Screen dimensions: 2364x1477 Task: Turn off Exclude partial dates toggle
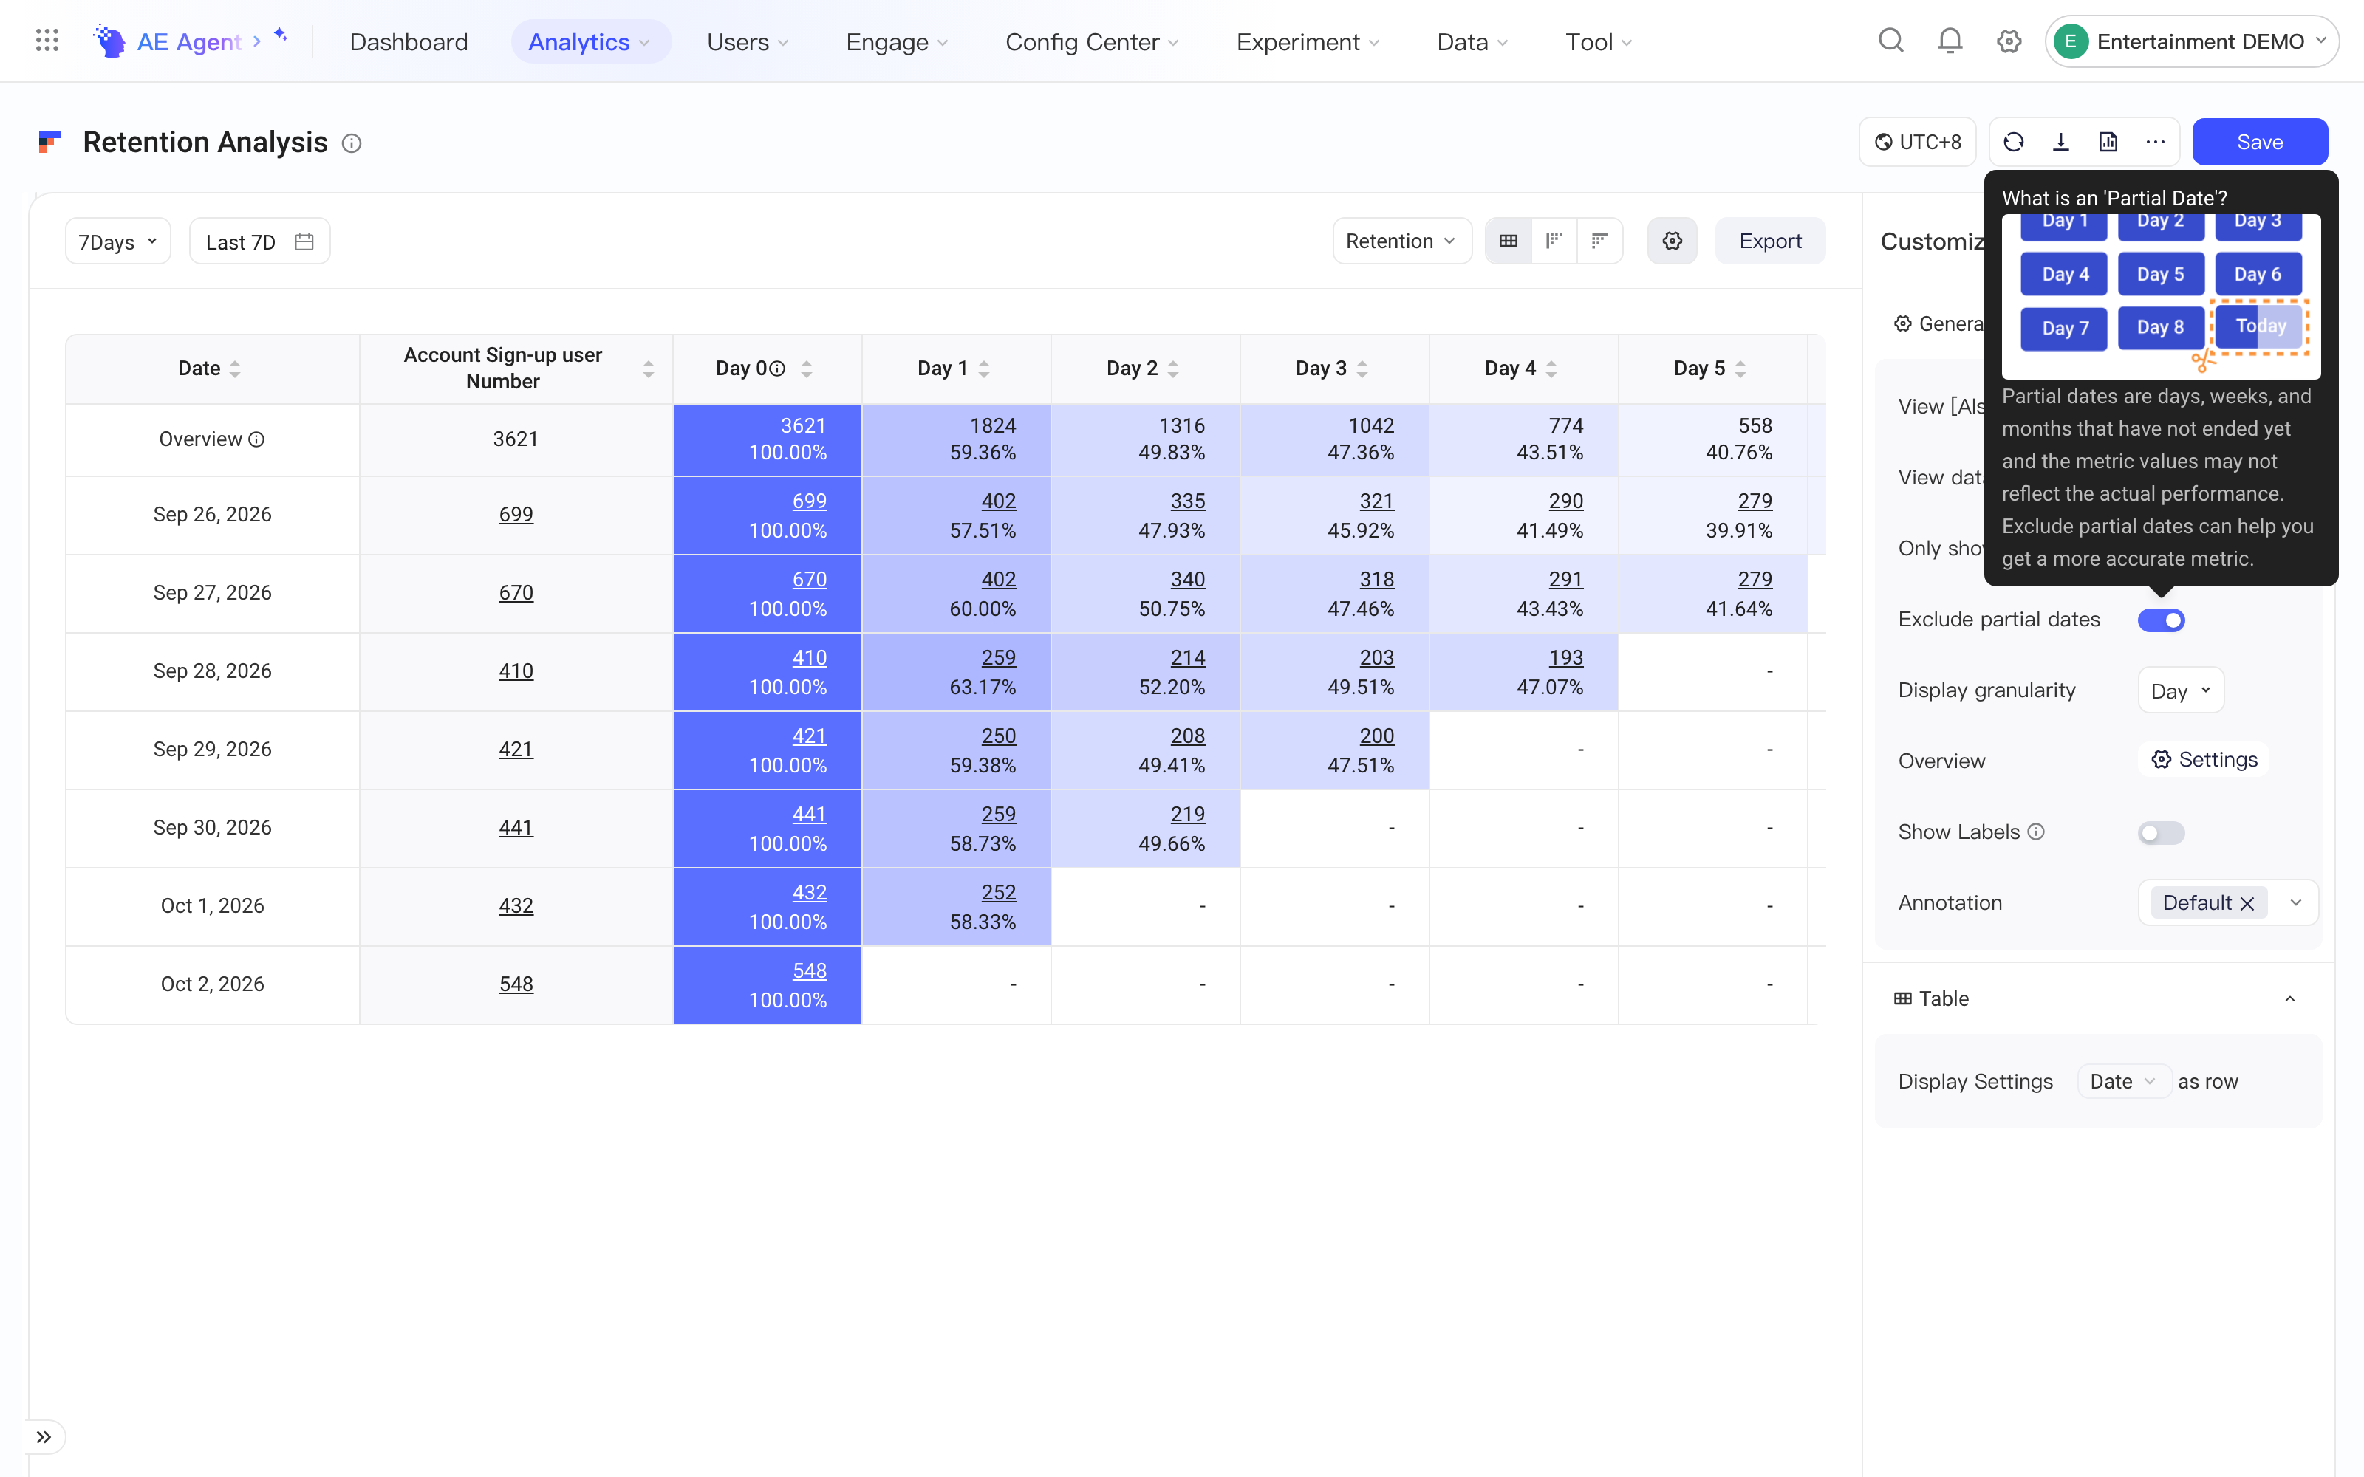click(x=2161, y=620)
